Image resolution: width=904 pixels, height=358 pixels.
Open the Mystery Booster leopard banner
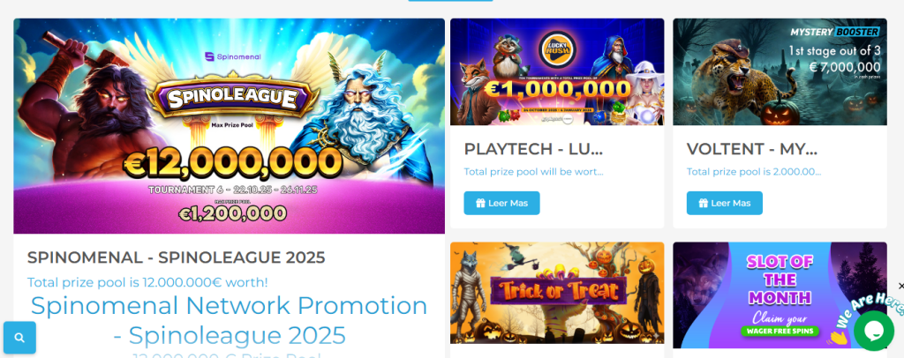tap(780, 72)
